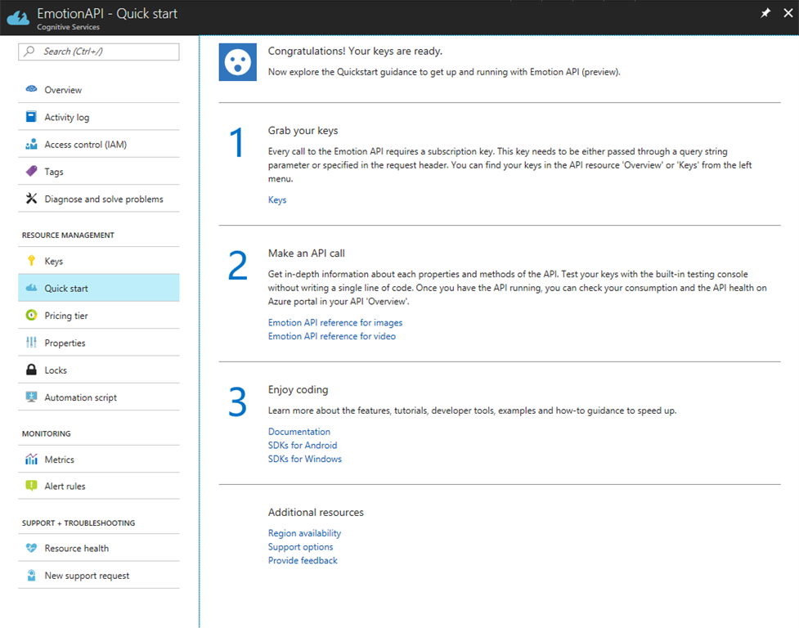Click the Resource health heart icon

[x=31, y=549]
